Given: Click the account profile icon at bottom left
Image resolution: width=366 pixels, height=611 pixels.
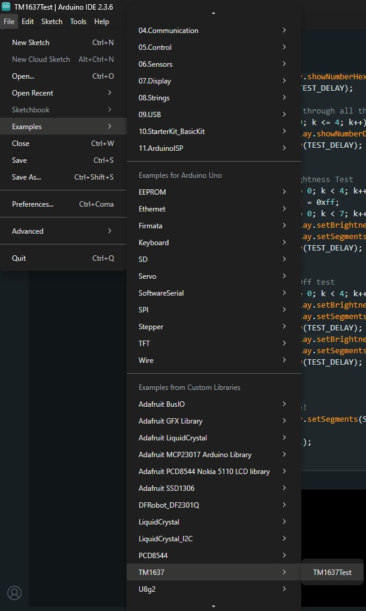Looking at the screenshot, I should tap(14, 592).
